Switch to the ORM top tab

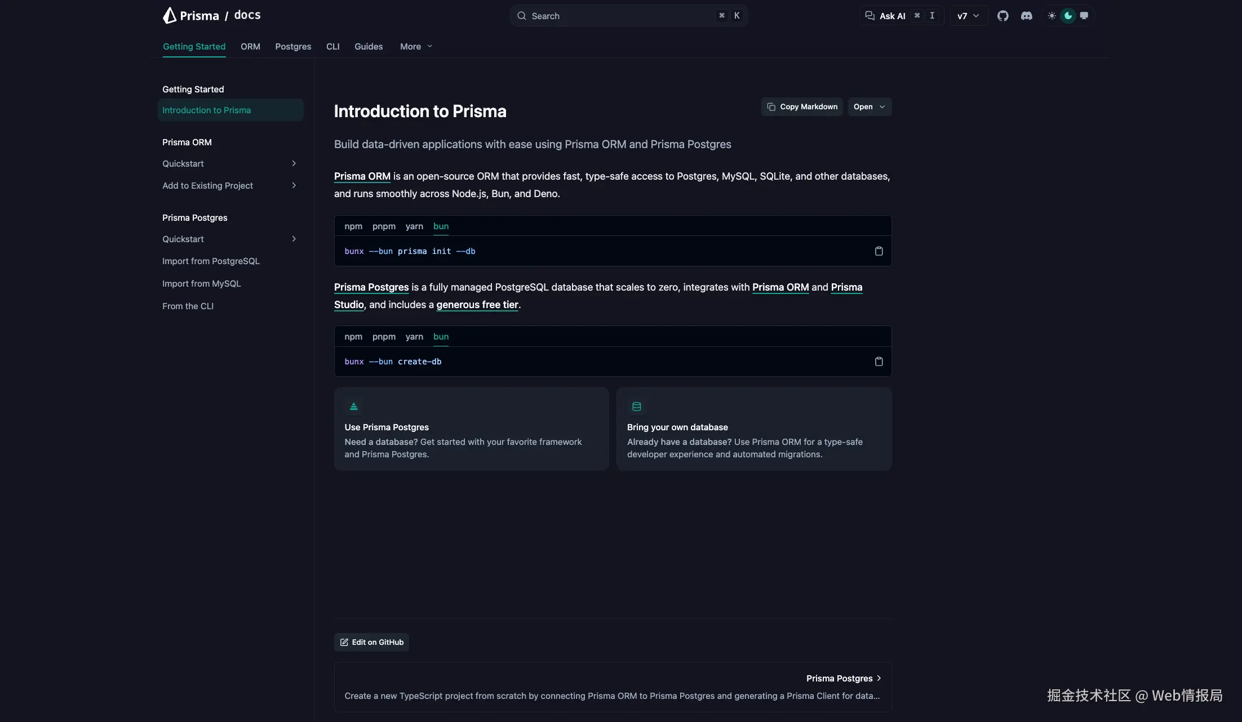pos(250,47)
